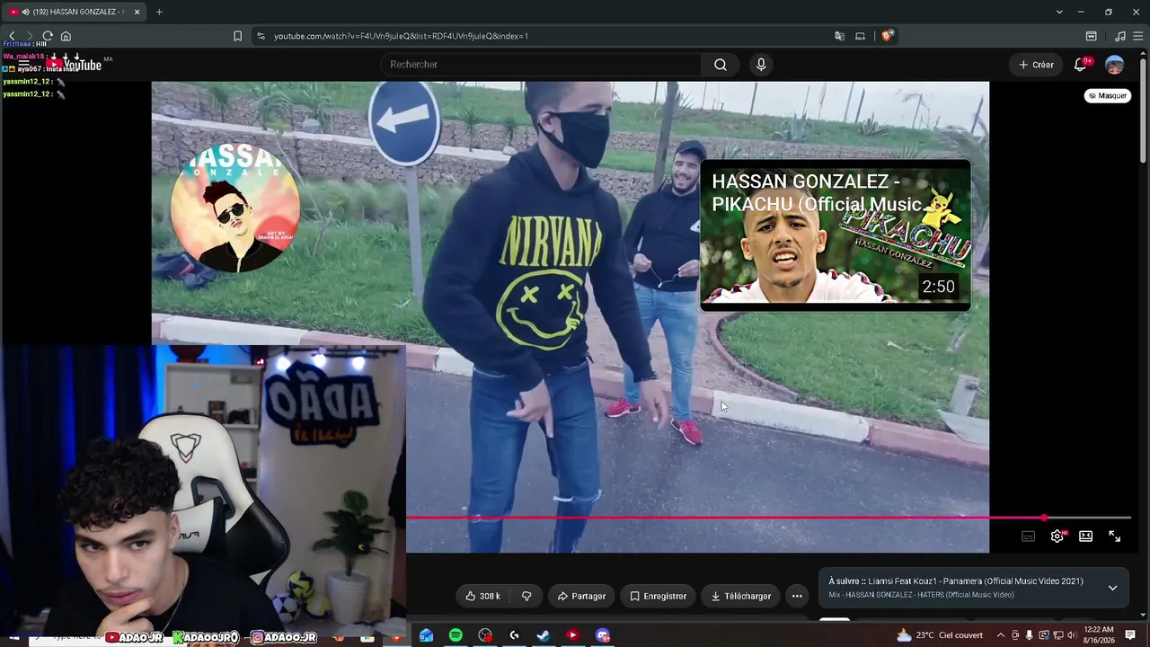Screen dimensions: 1150x647
Task: Hide the end-screen cards with Masquer
Action: (1107, 95)
